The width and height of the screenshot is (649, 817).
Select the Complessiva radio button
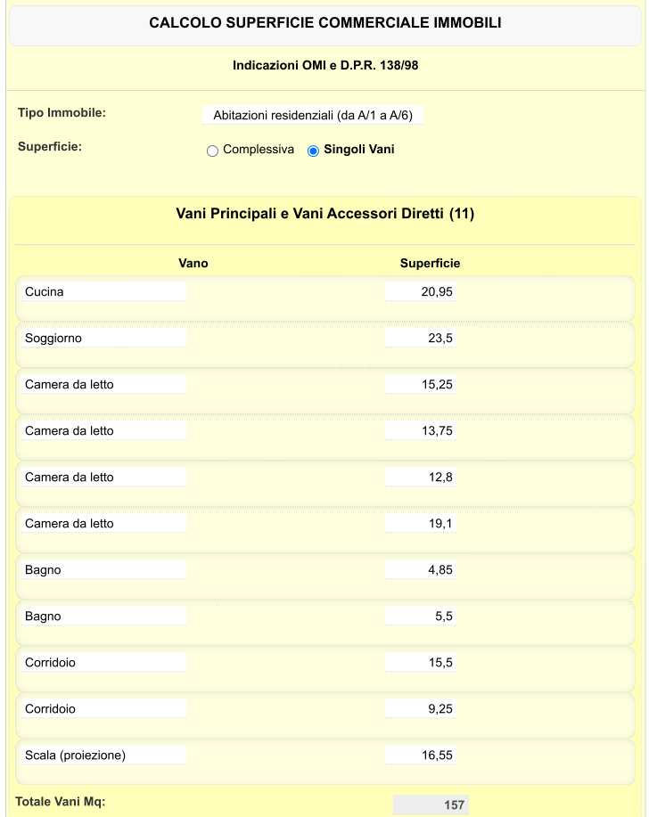tap(212, 151)
